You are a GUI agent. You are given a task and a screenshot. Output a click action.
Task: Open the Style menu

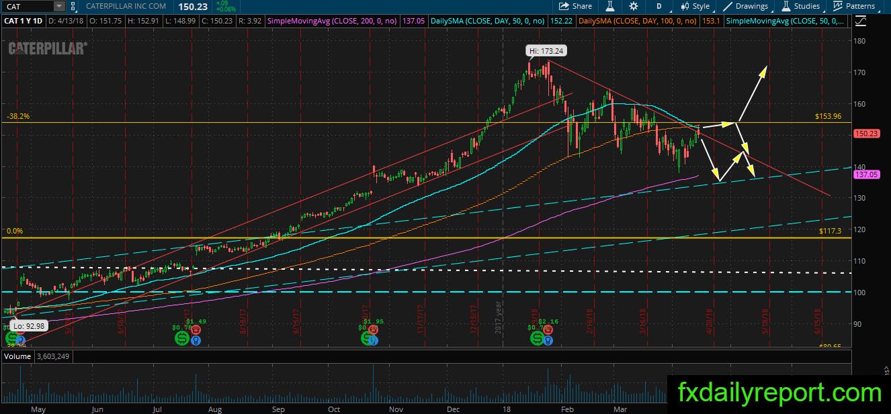pyautogui.click(x=695, y=6)
